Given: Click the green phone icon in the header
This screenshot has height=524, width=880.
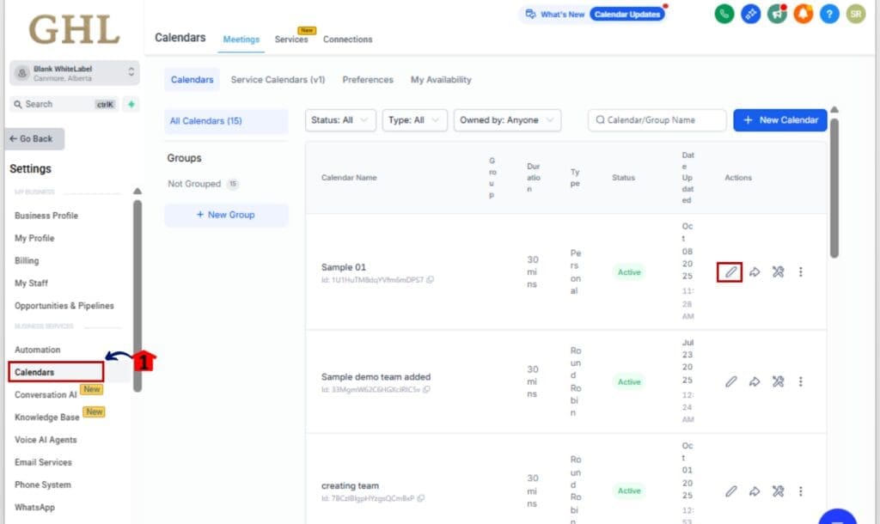Looking at the screenshot, I should click(x=725, y=14).
